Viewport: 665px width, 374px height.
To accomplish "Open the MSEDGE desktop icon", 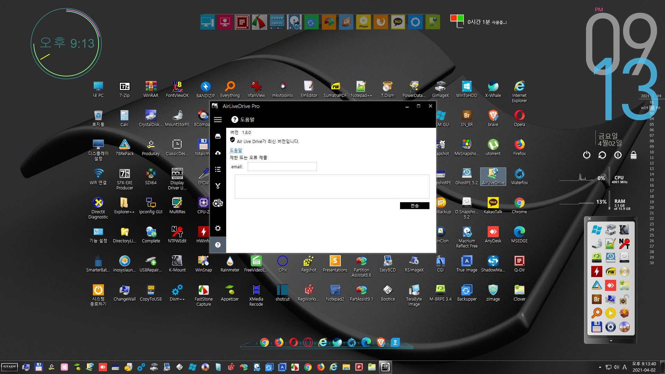I will click(519, 235).
